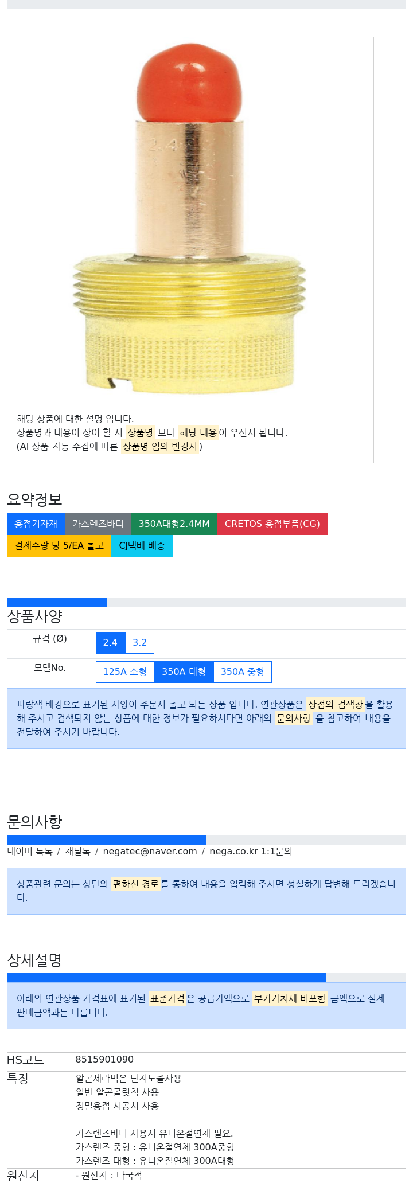Click the negatec@naver.com email link
Image resolution: width=413 pixels, height=1187 pixels.
(150, 852)
